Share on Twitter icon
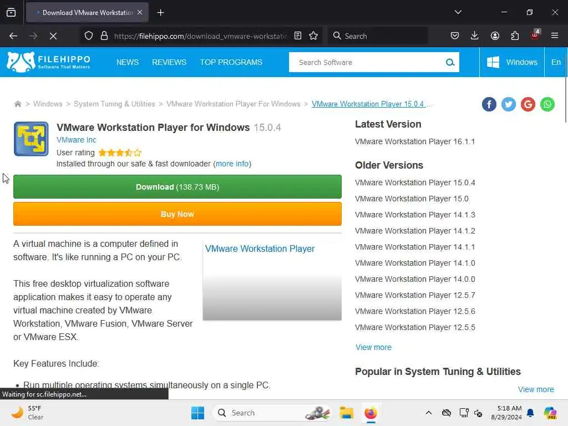This screenshot has height=426, width=568. coord(509,104)
